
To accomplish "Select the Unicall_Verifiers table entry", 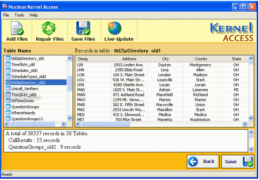I will (x=25, y=89).
